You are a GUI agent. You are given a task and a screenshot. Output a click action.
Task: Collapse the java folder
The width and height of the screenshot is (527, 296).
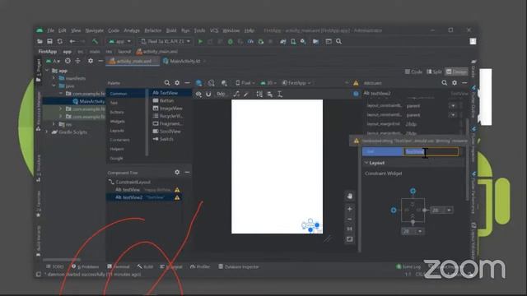pos(54,86)
